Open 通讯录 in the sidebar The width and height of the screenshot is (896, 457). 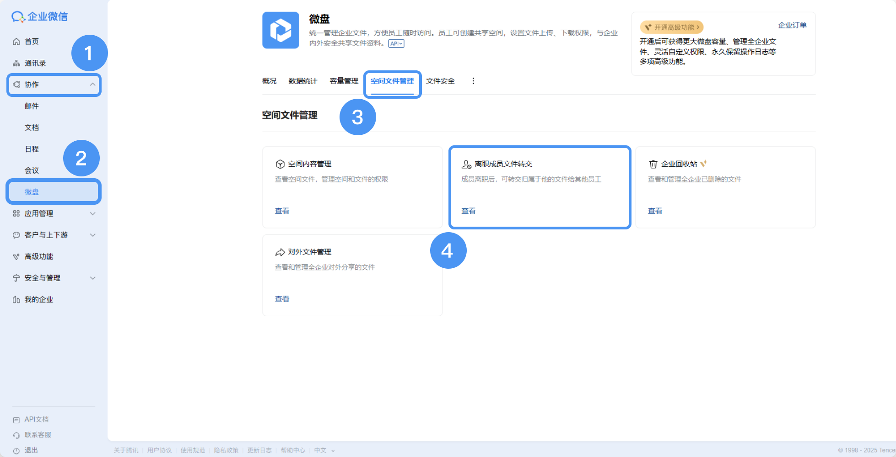tap(35, 63)
